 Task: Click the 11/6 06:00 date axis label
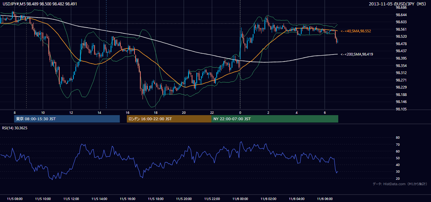click(324, 199)
